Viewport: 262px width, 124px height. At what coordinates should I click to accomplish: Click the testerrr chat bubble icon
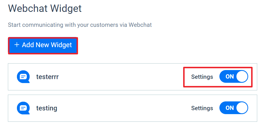(23, 77)
